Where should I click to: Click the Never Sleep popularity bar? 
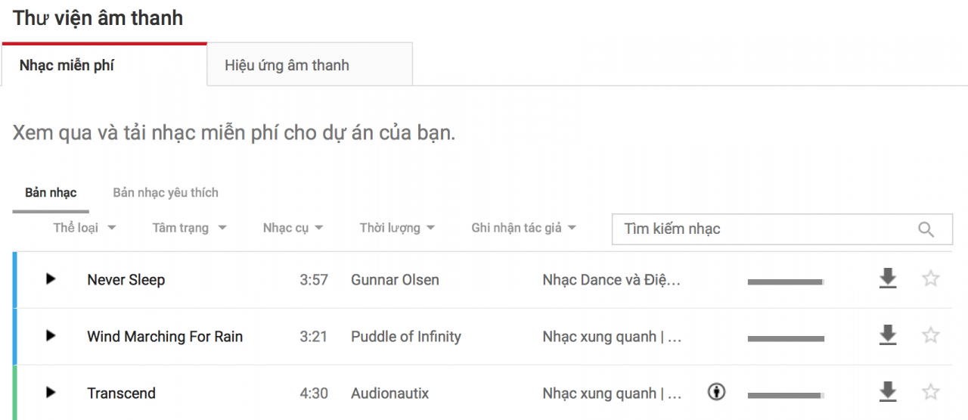click(x=785, y=282)
